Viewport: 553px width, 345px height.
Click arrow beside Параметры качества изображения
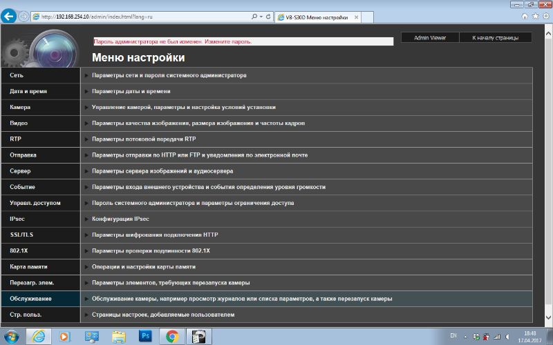tap(86, 124)
